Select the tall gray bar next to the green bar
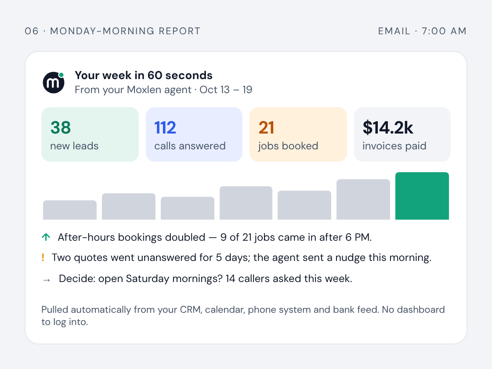The height and width of the screenshot is (369, 492). coord(363,199)
